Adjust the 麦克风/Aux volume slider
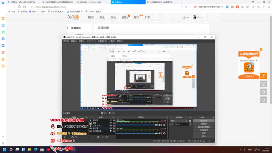The height and width of the screenshot is (153, 272). point(137,125)
